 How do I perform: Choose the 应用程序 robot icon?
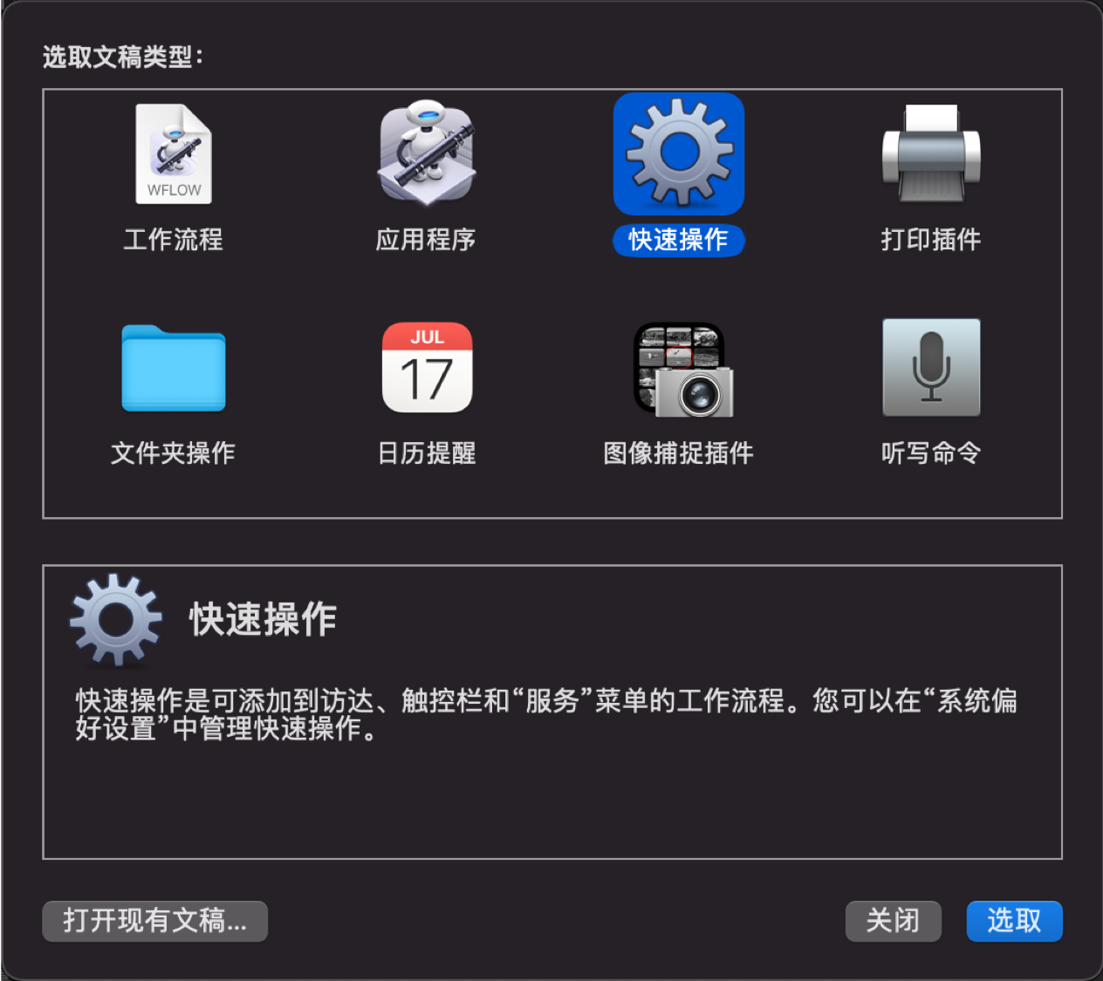tap(427, 153)
